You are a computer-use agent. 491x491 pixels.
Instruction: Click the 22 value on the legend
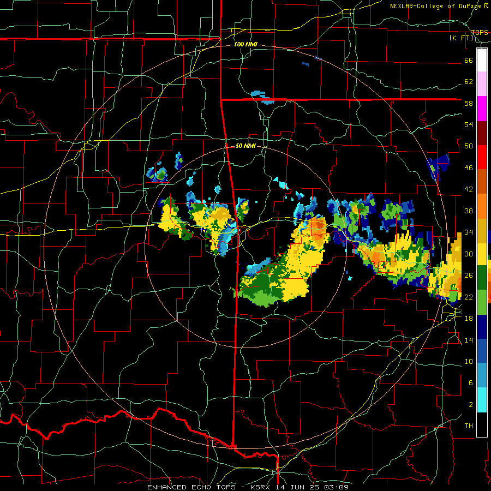pyautogui.click(x=469, y=297)
